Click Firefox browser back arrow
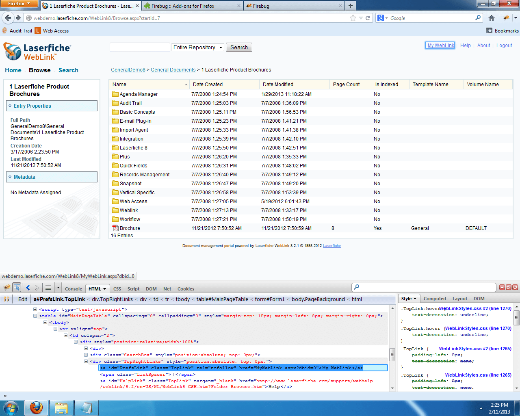This screenshot has width=520, height=416. tap(8, 18)
